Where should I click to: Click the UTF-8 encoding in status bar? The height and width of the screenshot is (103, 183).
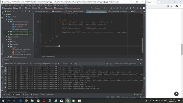coord(119,97)
